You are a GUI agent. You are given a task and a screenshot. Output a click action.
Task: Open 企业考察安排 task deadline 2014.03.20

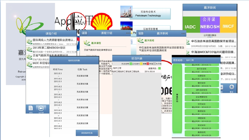(x=202, y=98)
